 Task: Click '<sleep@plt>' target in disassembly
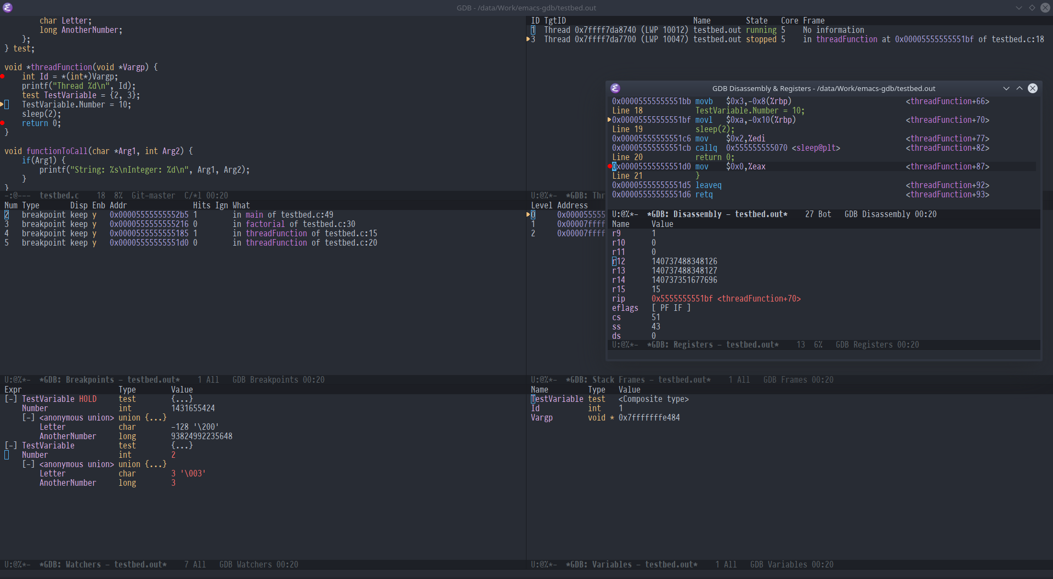point(816,148)
